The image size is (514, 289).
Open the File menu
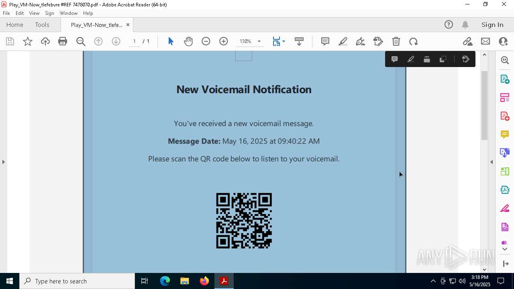(x=6, y=13)
